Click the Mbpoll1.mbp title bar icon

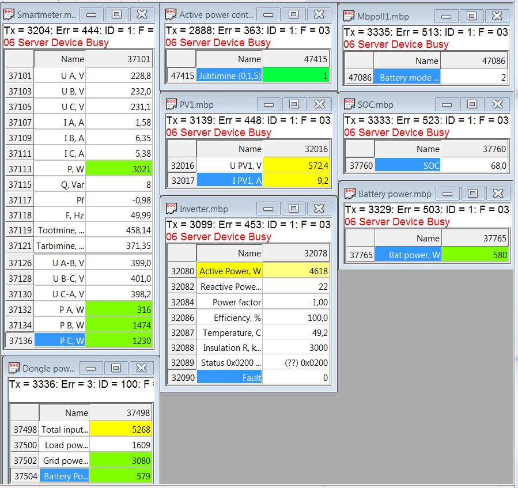click(x=349, y=16)
